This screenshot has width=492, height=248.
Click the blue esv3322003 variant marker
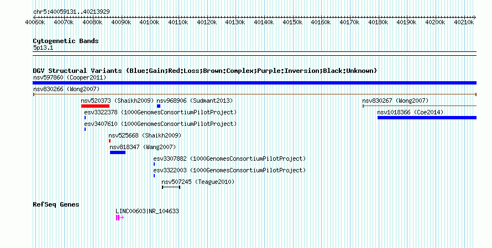click(154, 176)
